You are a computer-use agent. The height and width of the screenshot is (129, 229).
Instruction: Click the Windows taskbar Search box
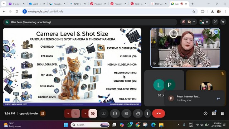click(90, 125)
